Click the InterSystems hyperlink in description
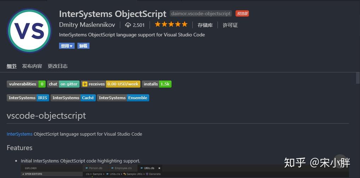The image size is (360, 178). coord(19,134)
